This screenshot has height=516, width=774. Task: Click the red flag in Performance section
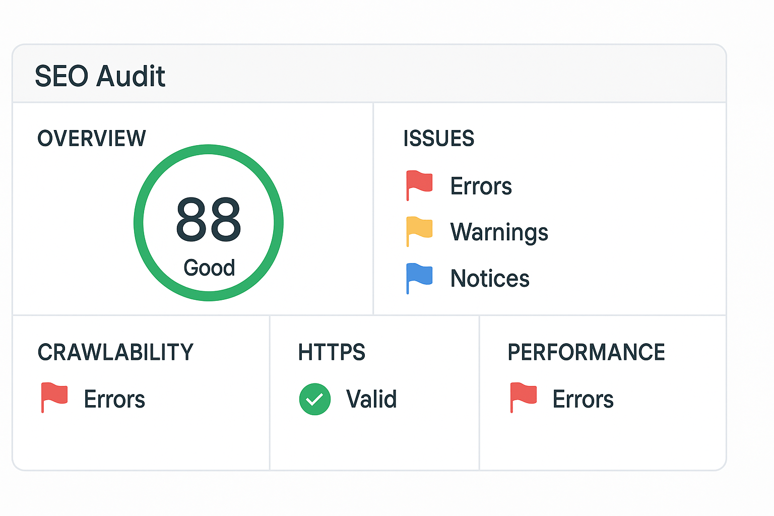524,397
